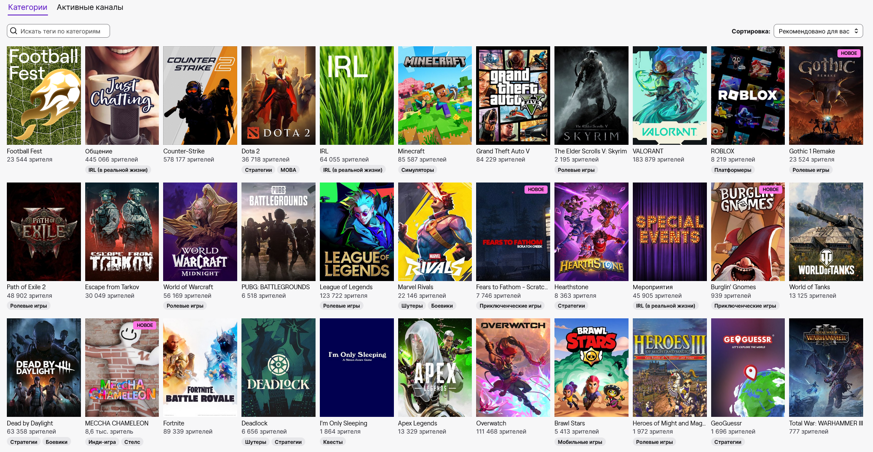Select the Мобильные игры tag under Brawl Stars

[x=580, y=442]
